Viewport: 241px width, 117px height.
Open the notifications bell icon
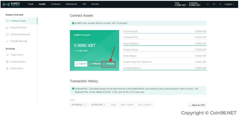tap(208, 4)
